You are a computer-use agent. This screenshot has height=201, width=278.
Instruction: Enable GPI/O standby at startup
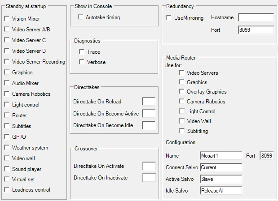tap(7, 137)
